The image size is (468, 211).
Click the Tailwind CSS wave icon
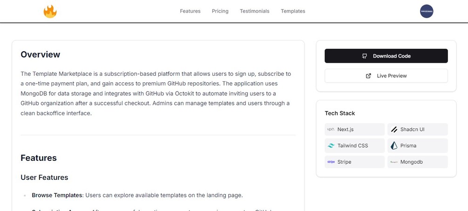331,146
